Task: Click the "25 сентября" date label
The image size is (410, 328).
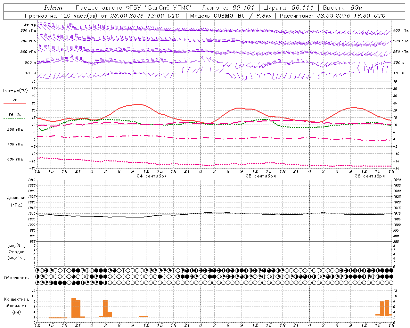Action: (x=261, y=176)
